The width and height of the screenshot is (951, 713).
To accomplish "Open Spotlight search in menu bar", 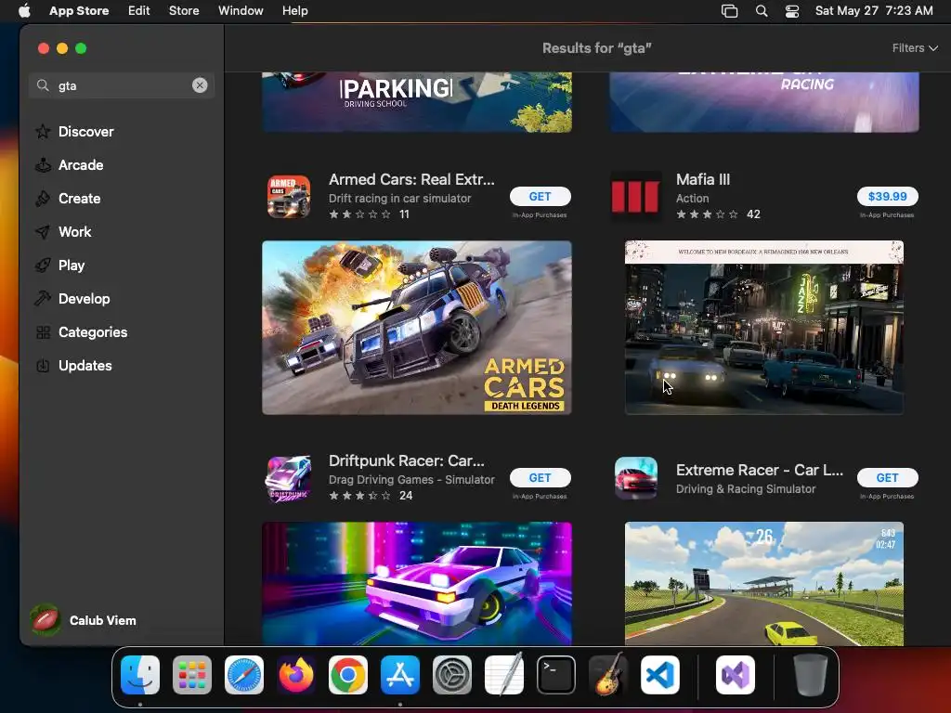I will click(x=762, y=11).
